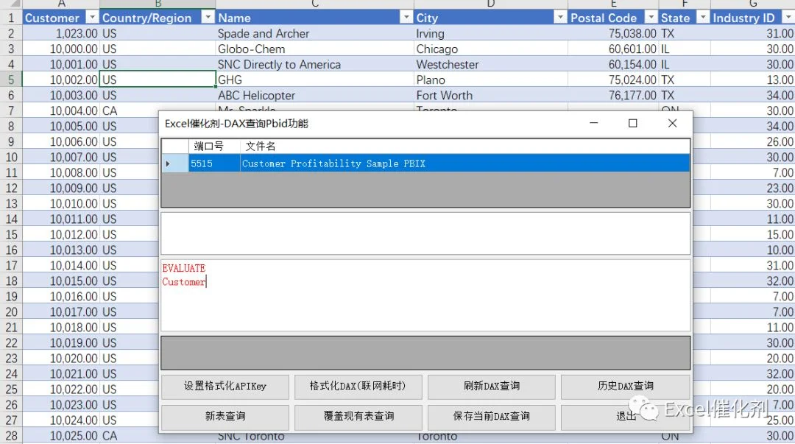795x444 pixels.
Task: Click into the DAX query text editor
Action: tap(425, 296)
